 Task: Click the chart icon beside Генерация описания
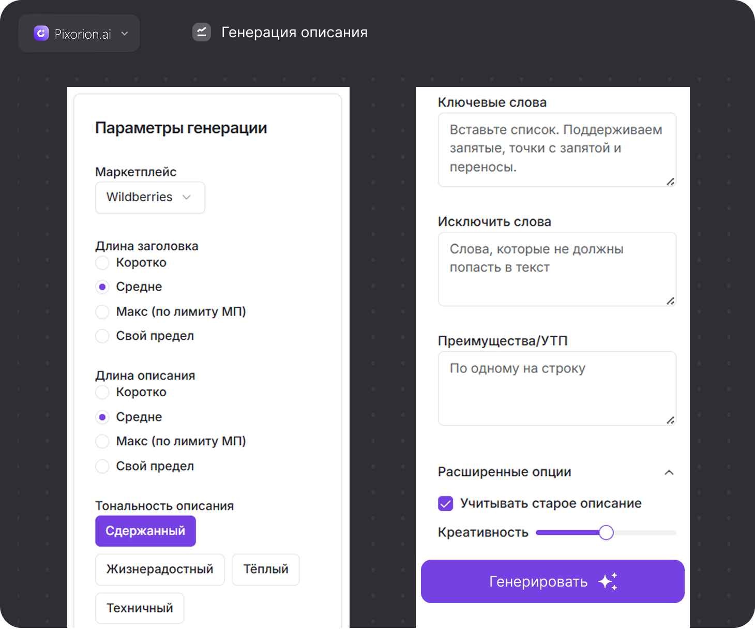(x=201, y=32)
